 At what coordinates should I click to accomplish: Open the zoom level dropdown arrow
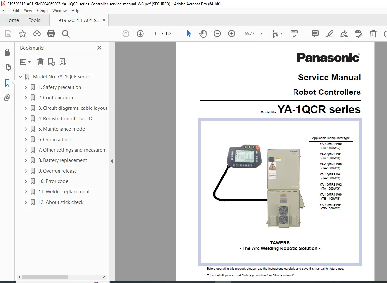tap(261, 34)
